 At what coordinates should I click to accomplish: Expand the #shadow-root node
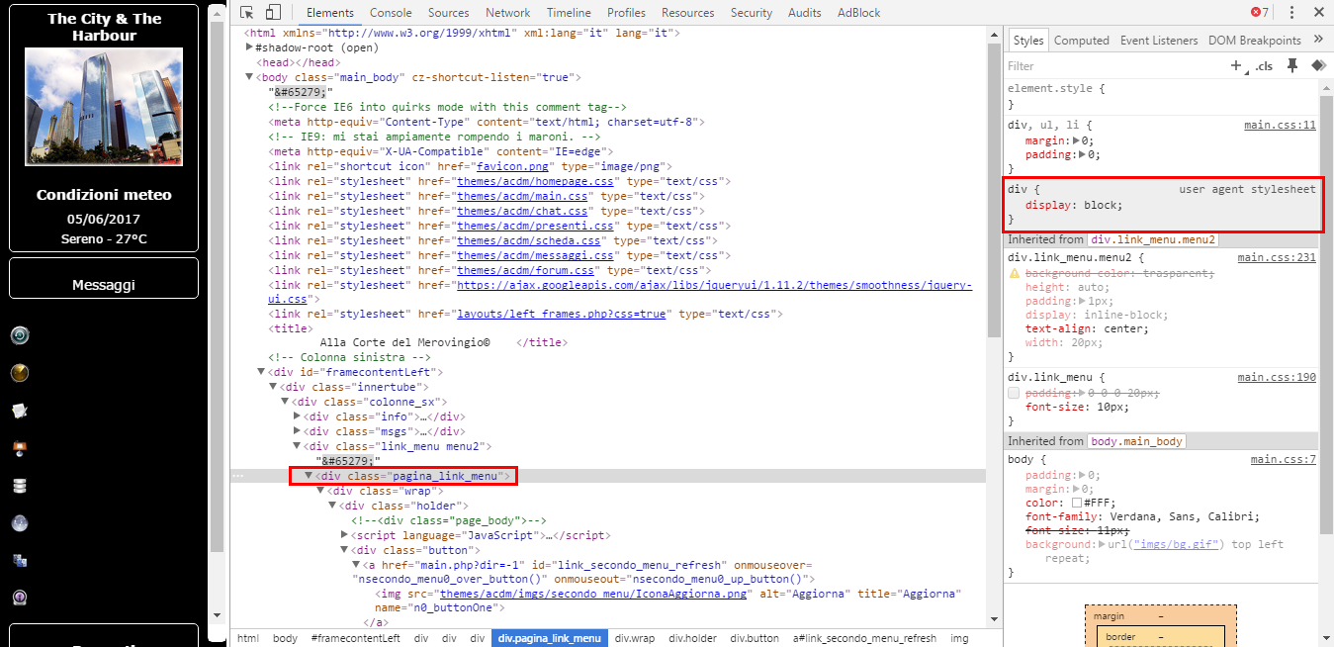(x=249, y=47)
